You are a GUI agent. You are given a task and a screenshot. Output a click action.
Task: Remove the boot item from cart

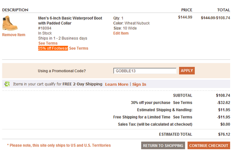click(14, 35)
